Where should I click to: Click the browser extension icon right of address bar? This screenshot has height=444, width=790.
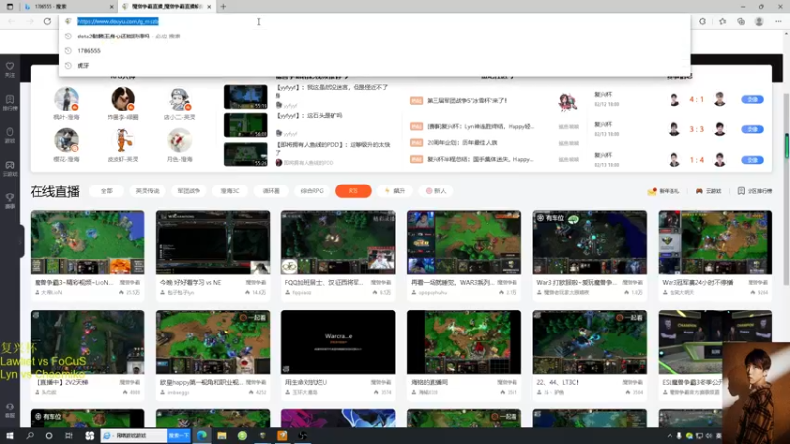point(702,21)
